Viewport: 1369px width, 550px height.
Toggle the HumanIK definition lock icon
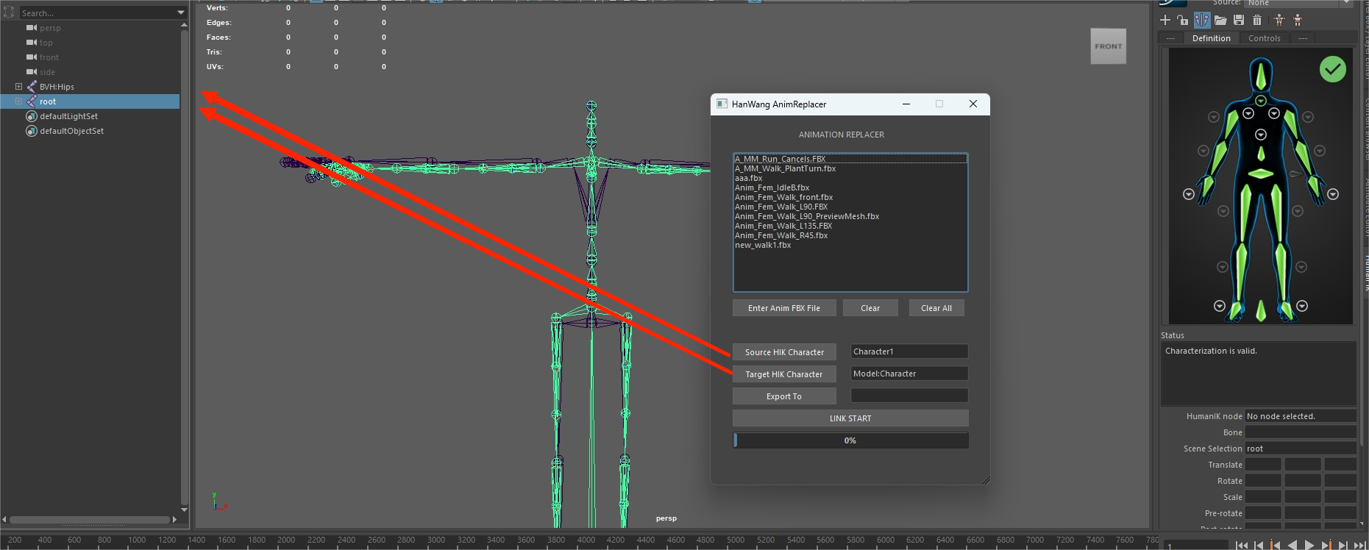[x=1182, y=20]
